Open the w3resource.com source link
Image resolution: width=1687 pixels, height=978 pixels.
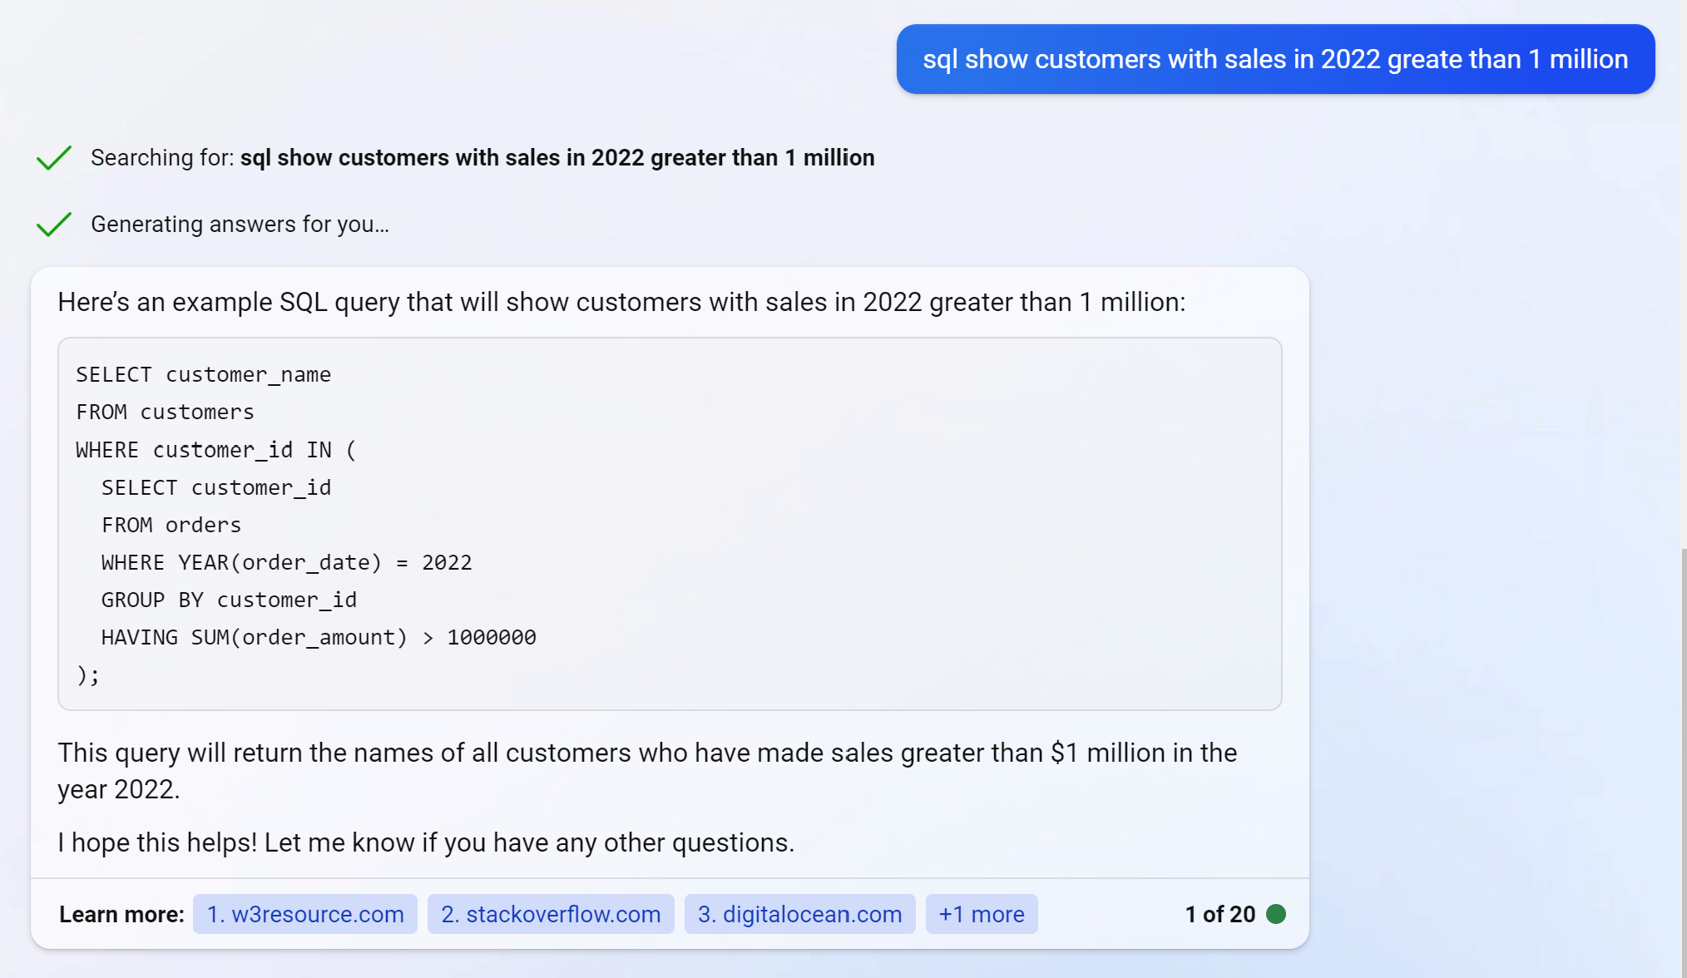[x=305, y=914]
